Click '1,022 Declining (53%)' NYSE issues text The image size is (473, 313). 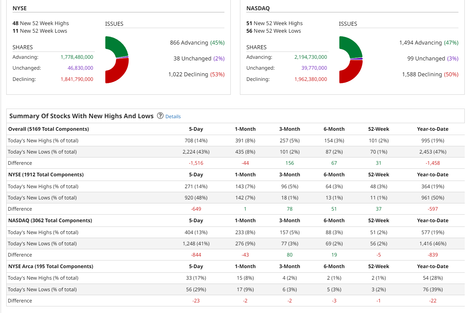tap(196, 74)
